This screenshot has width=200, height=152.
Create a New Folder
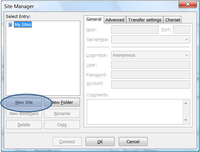pyautogui.click(x=62, y=102)
